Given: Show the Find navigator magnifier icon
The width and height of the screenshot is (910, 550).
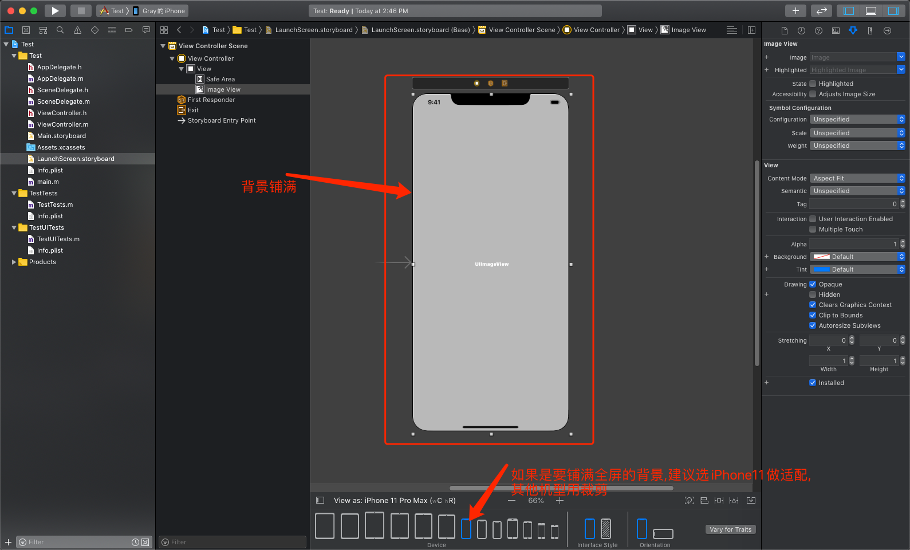Looking at the screenshot, I should click(x=60, y=30).
